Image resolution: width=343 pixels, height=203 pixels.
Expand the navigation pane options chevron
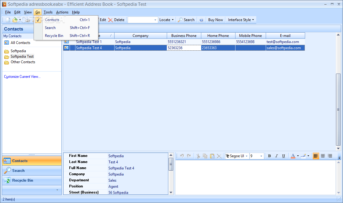coord(57,190)
